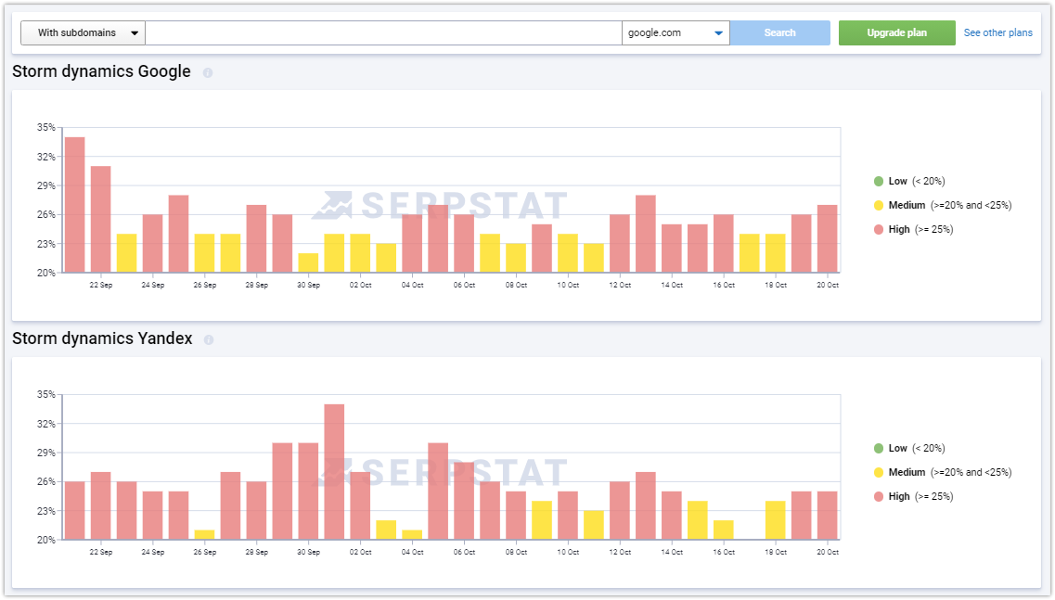Viewport: 1055px width, 600px height.
Task: Select the 12 Oct bar in Google chart
Action: click(x=620, y=244)
